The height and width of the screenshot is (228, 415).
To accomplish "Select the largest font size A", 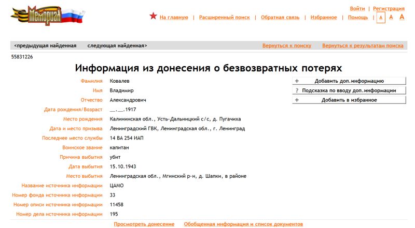I will point(402,17).
